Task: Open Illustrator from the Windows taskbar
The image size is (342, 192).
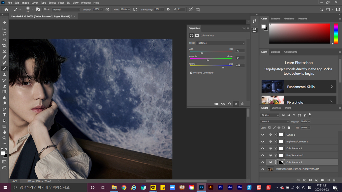Action: coord(211,187)
